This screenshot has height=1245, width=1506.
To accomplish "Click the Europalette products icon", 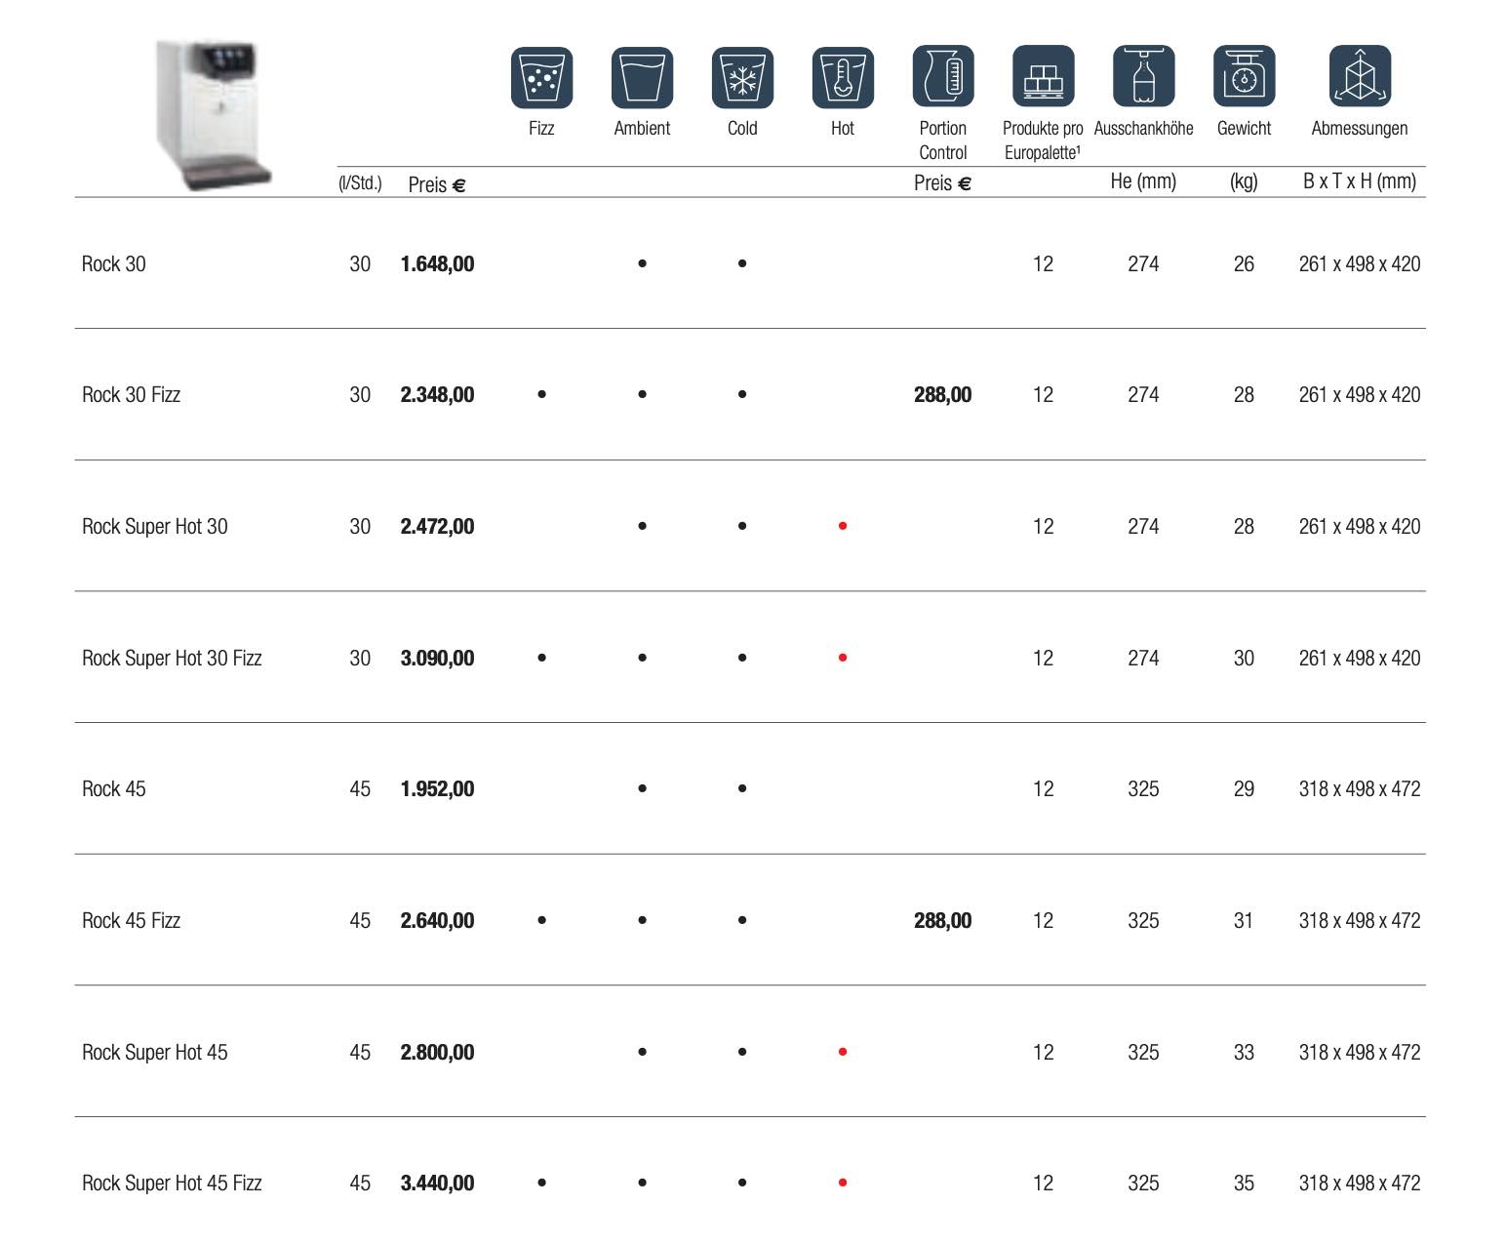I will click(1043, 76).
